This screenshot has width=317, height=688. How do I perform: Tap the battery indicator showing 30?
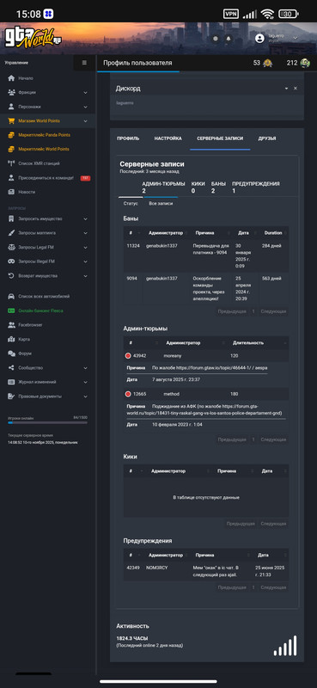tap(288, 14)
